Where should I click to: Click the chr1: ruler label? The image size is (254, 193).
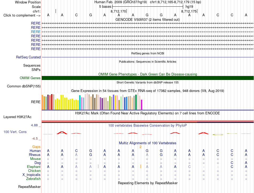tap(37, 11)
